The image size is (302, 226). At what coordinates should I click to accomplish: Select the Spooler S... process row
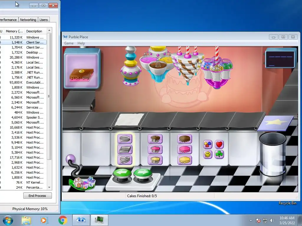23,117
